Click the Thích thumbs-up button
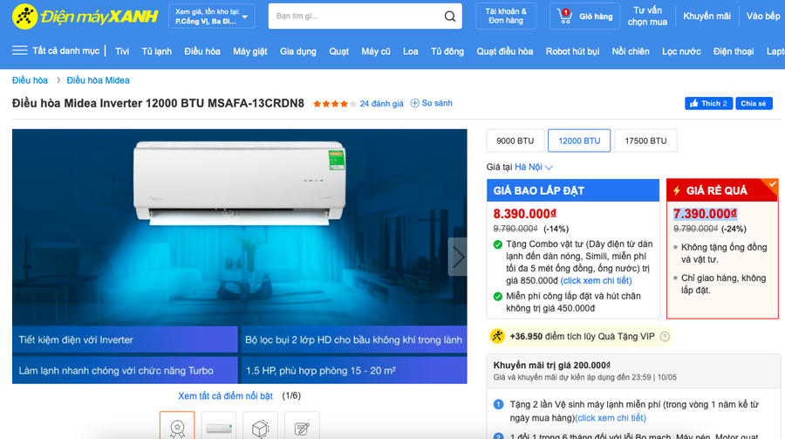785x439 pixels. 708,103
